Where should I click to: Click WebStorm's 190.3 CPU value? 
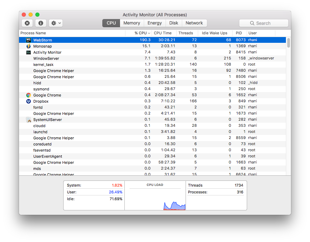(145, 40)
